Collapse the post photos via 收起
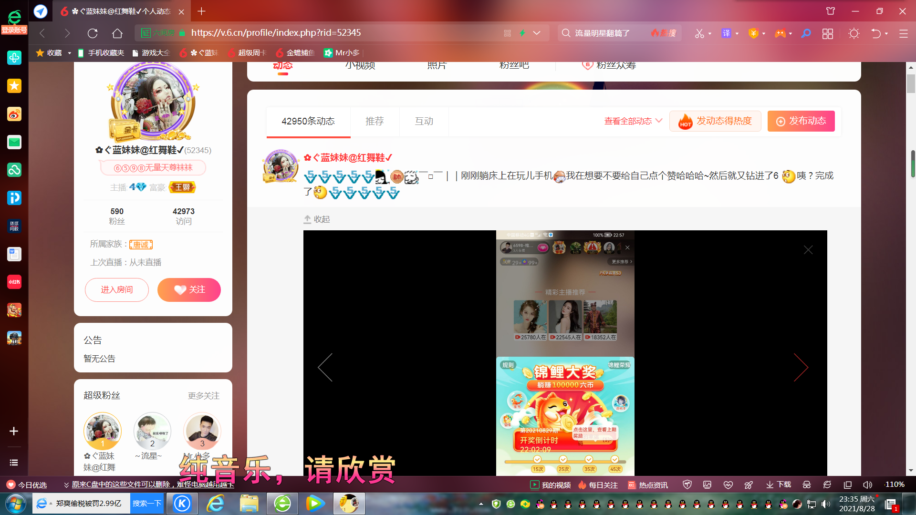 pyautogui.click(x=317, y=219)
